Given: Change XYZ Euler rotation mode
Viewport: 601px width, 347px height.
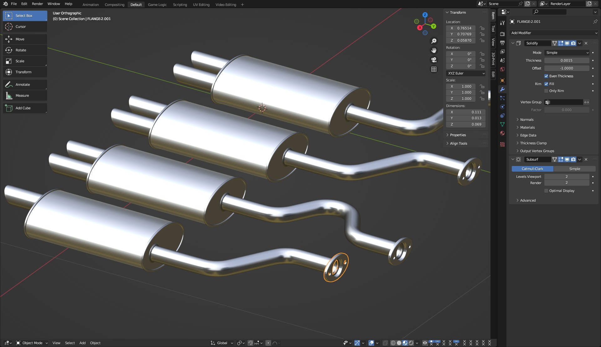Looking at the screenshot, I should [466, 73].
